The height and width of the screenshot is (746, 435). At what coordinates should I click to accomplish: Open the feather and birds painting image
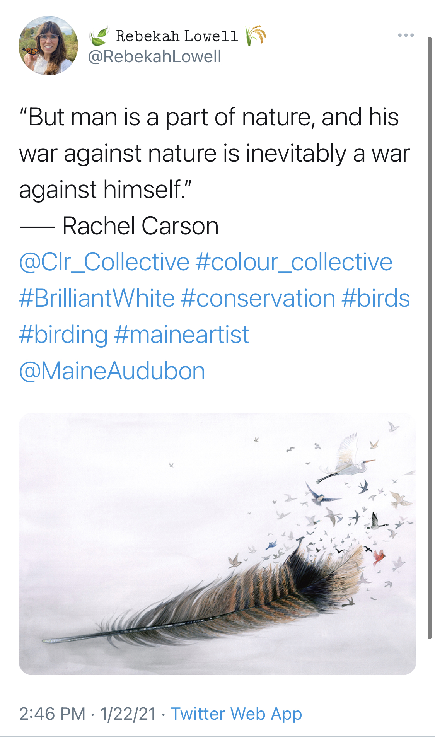click(x=217, y=544)
